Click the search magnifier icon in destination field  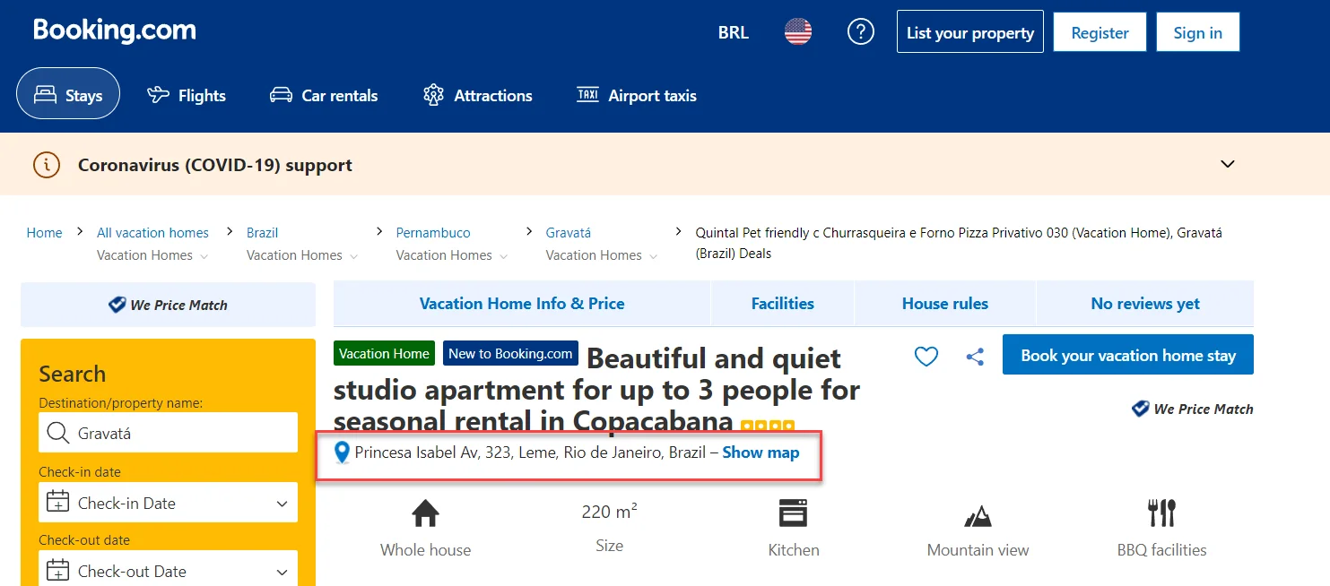(x=57, y=433)
